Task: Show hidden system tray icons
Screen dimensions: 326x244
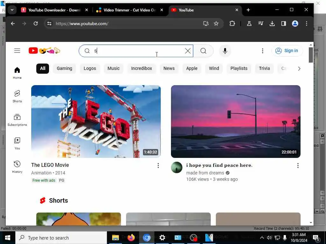Action: [x=262, y=238]
